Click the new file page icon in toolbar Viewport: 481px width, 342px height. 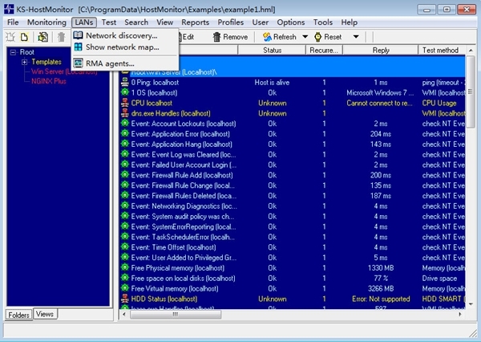coord(24,37)
